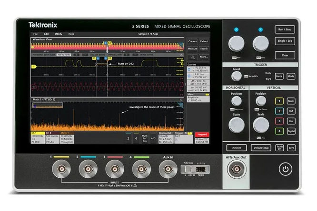Toggle channel 2 cyan front-panel button
317x211 pixels.
(279, 111)
